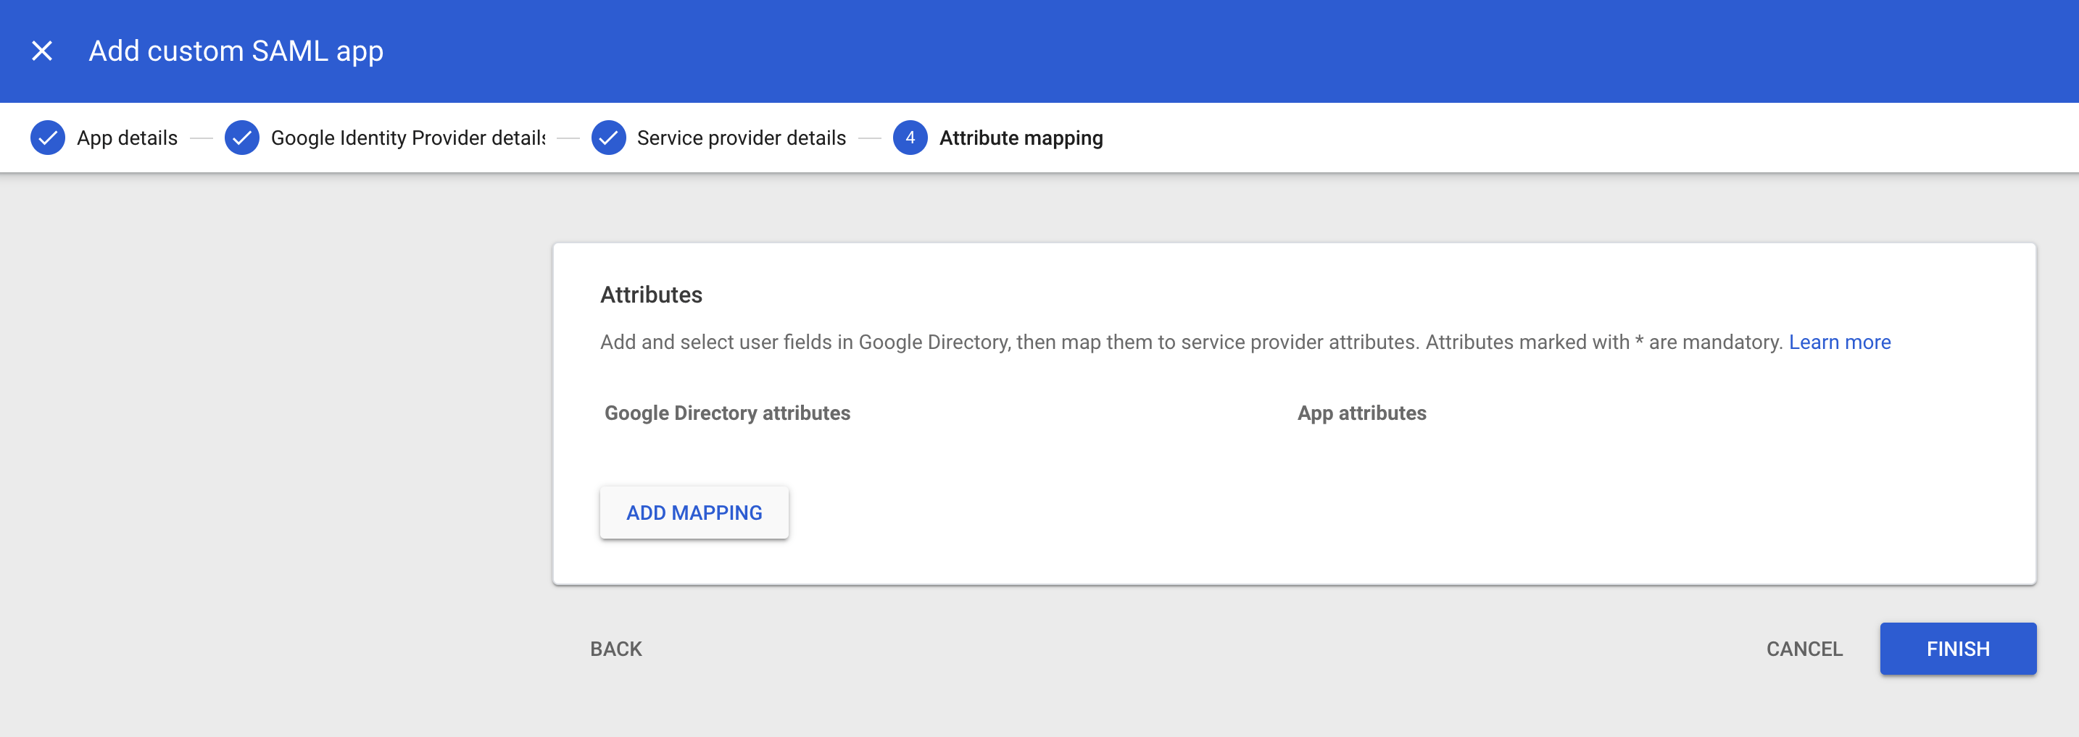Select the Attribute mapping step label
Image resolution: width=2079 pixels, height=737 pixels.
pyautogui.click(x=1021, y=137)
